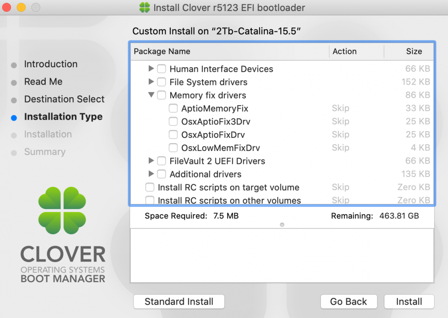This screenshot has height=318, width=448.
Task: Check the Additional drivers checkbox
Action: (x=161, y=174)
